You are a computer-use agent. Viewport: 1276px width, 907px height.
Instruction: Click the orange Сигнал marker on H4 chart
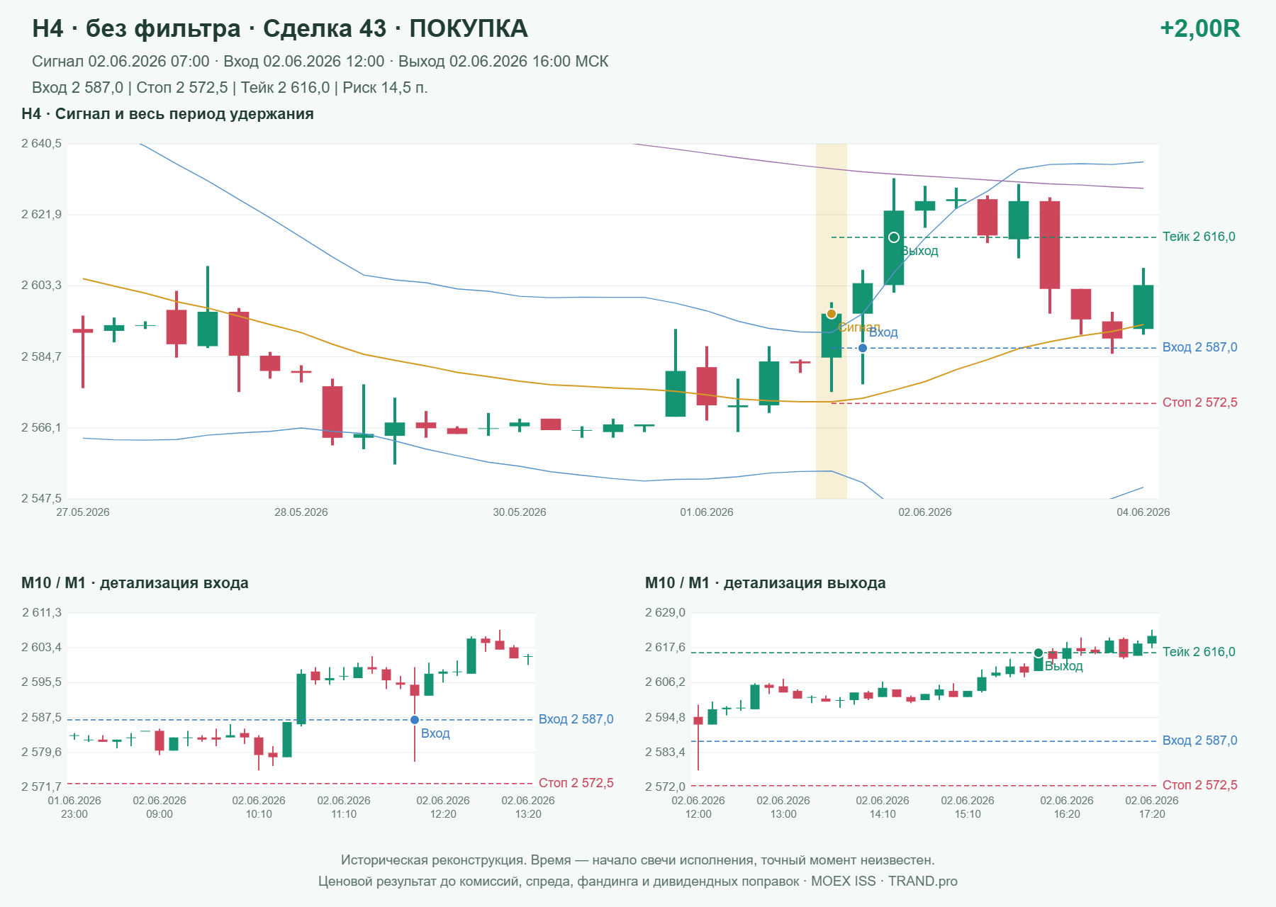tap(832, 314)
